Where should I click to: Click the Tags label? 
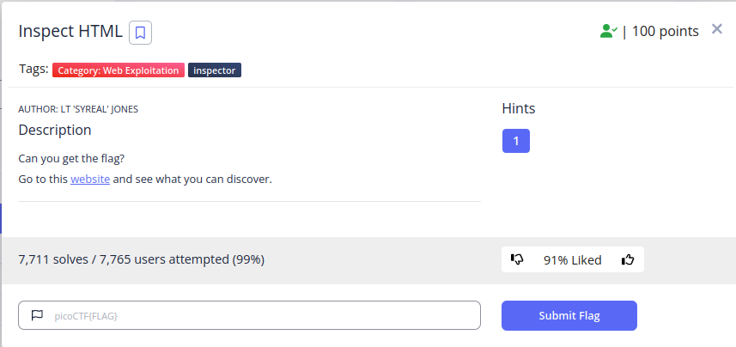[33, 70]
